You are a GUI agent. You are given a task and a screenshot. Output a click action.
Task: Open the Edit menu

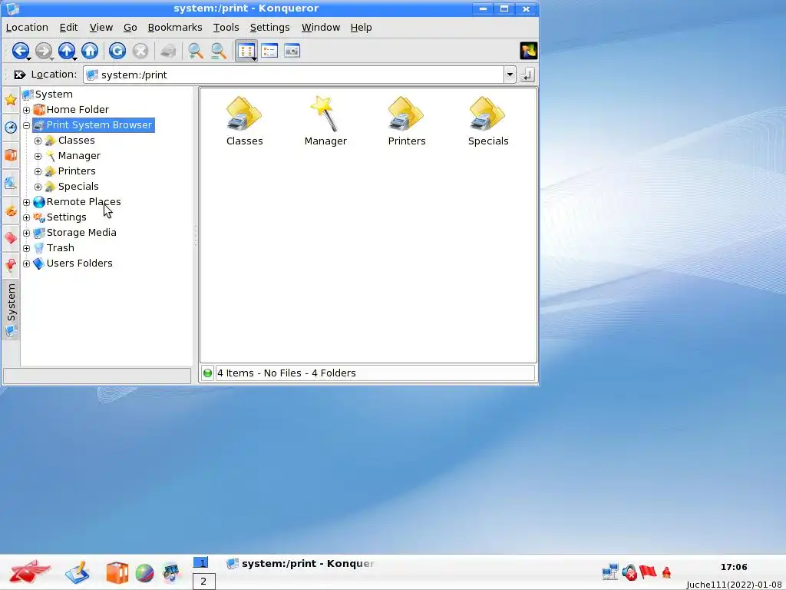[x=68, y=28]
